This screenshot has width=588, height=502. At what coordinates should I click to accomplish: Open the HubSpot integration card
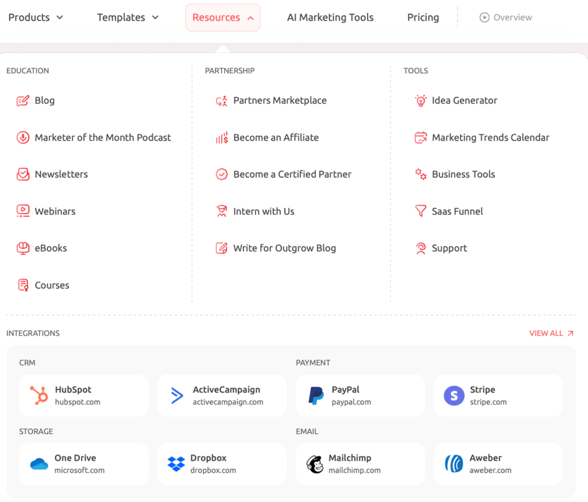click(x=84, y=395)
